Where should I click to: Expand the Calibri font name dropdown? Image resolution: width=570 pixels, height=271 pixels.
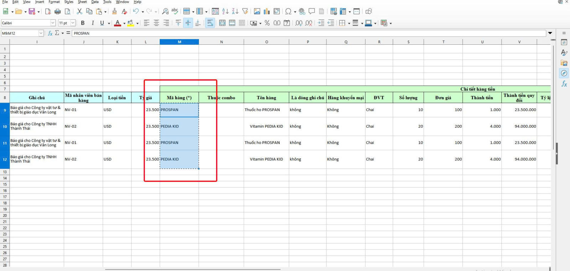point(53,23)
